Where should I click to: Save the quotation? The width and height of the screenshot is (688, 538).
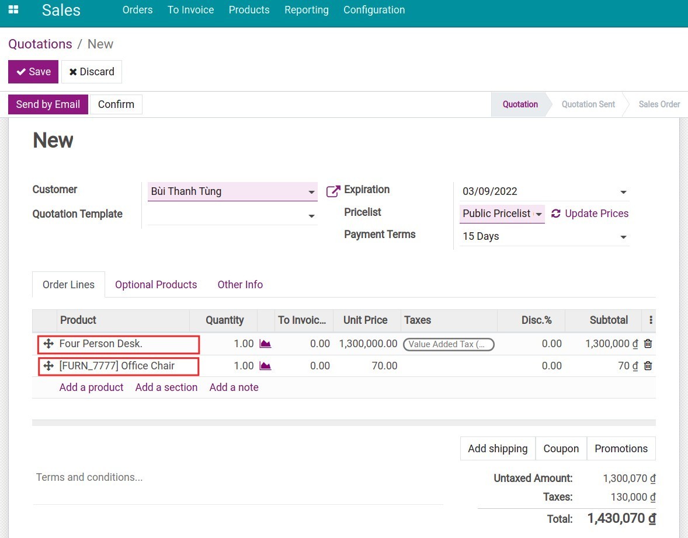click(x=33, y=71)
